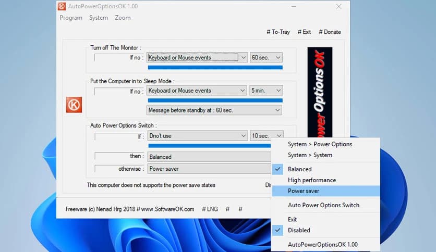Open the System menu
Screen dimensions: 436x252
pos(99,18)
